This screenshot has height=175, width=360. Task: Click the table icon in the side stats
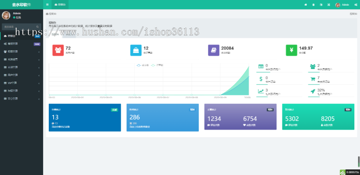[x=261, y=66]
